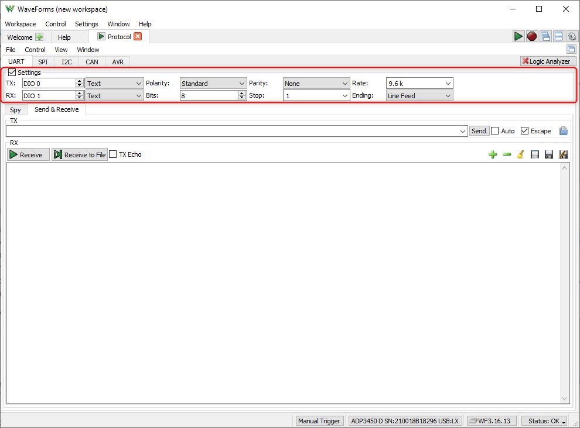The width and height of the screenshot is (580, 428).
Task: Open the Workspace menu
Action: tap(21, 24)
